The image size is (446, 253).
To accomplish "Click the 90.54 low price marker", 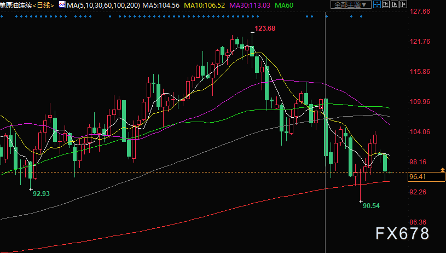I will (371, 205).
